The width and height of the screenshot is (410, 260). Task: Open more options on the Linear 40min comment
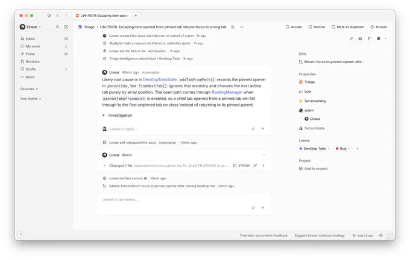(263, 155)
